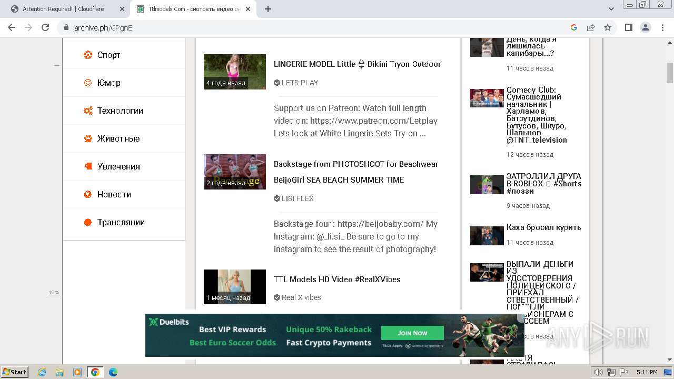This screenshot has height=379, width=674.
Task: Select the Технологии gears icon
Action: pyautogui.click(x=88, y=111)
